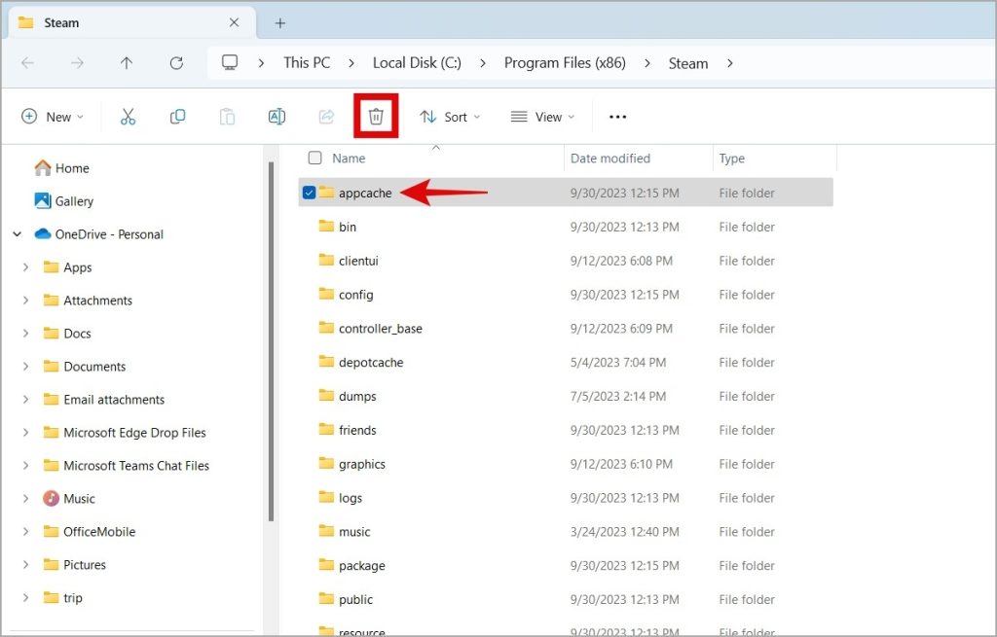Select the music folder in file list

354,532
